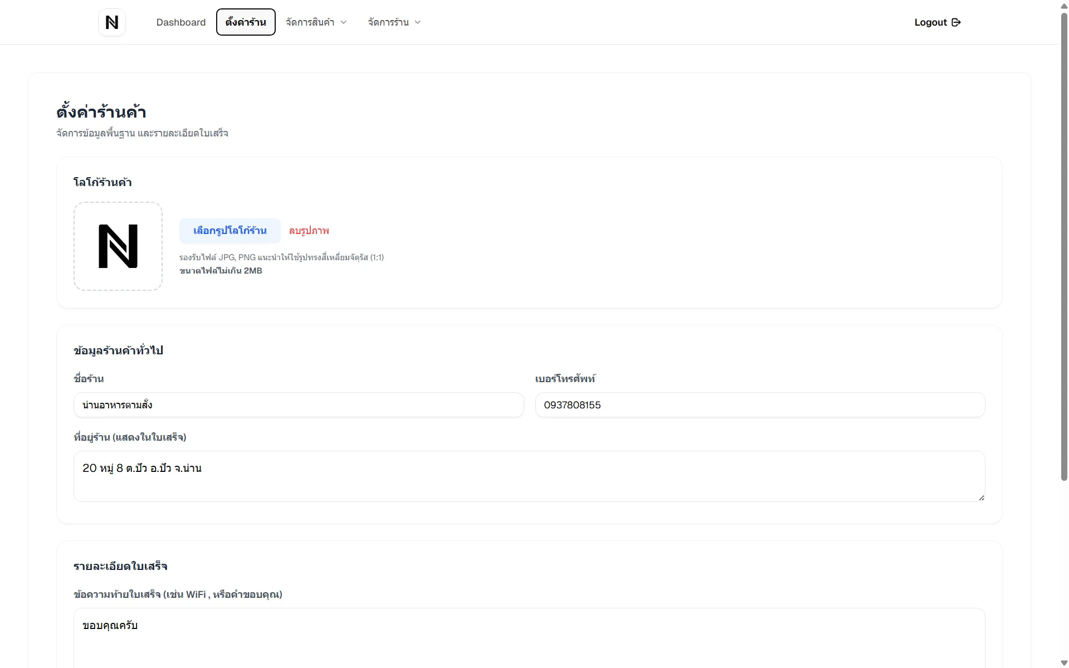This screenshot has height=668, width=1069.
Task: Focus the ชื่อร้าน input field
Action: pyautogui.click(x=299, y=405)
